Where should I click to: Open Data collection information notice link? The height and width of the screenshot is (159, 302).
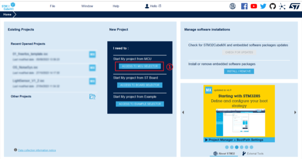click(x=37, y=150)
